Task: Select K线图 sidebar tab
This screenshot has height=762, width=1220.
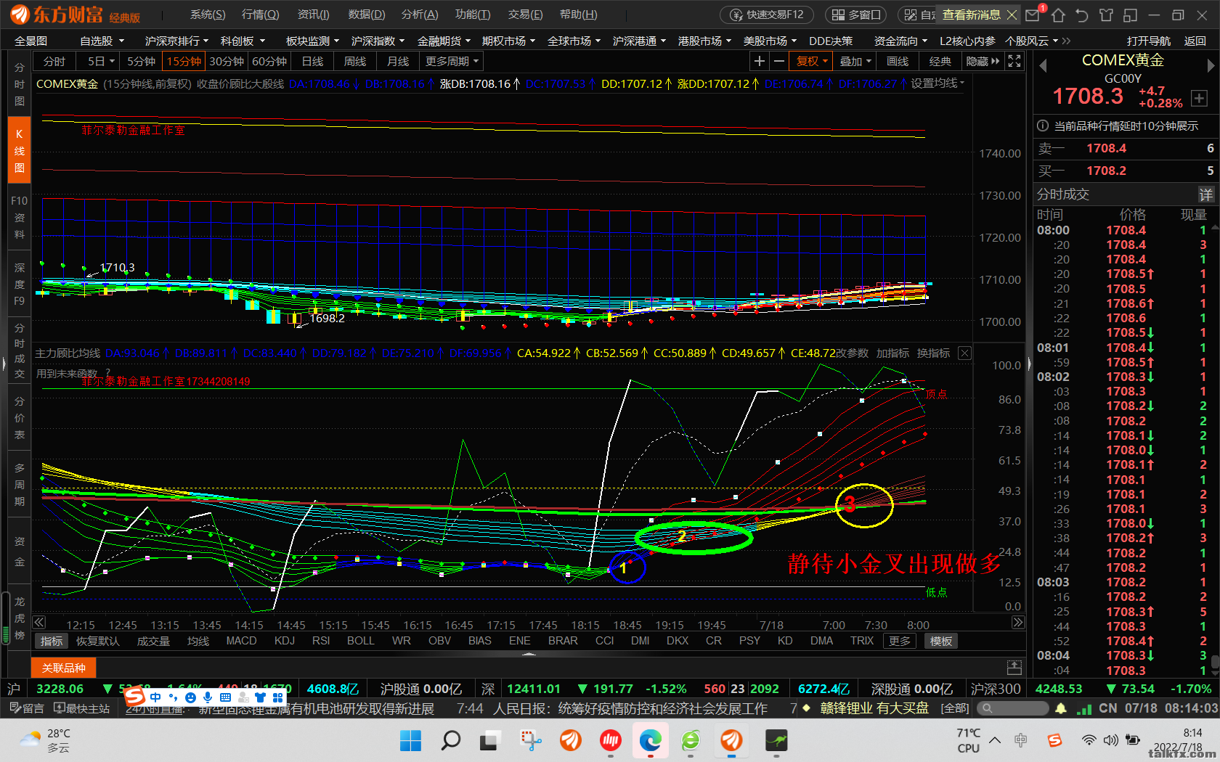Action: [20, 151]
